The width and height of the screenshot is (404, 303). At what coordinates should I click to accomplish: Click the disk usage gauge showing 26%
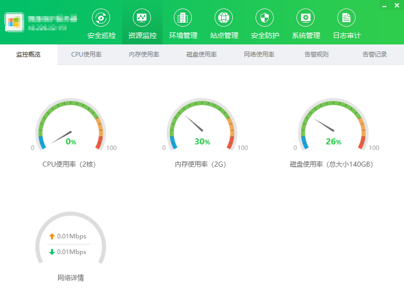click(x=333, y=126)
